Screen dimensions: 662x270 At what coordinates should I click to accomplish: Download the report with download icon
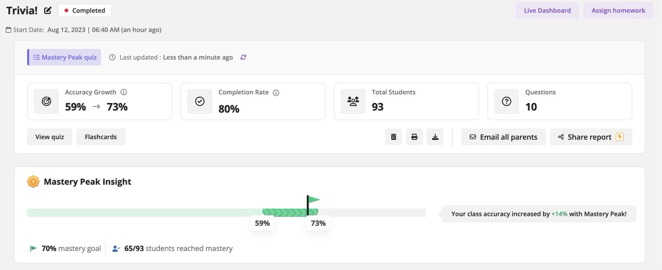coord(435,137)
